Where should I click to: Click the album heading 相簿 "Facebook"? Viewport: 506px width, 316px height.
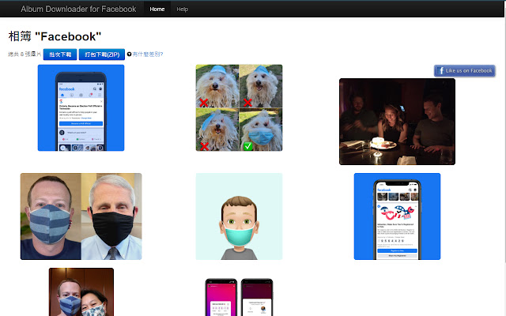pos(55,36)
